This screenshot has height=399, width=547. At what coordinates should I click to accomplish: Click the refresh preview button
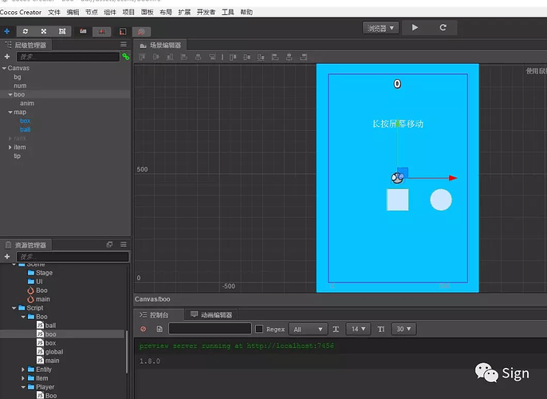(443, 28)
